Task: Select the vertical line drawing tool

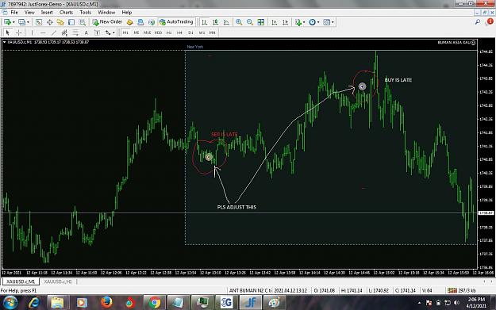Action: click(x=32, y=33)
